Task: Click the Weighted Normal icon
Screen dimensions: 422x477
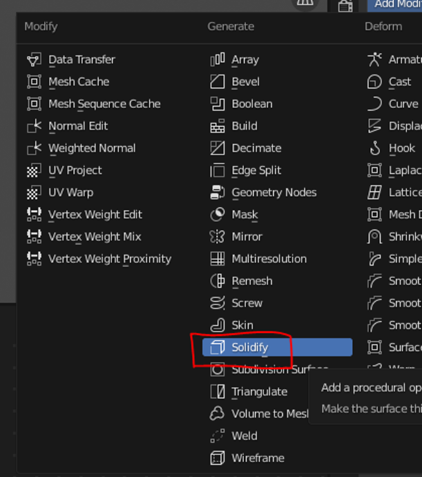Action: point(34,148)
